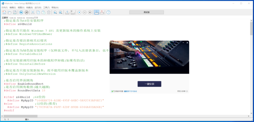The height and width of the screenshot is (122, 254).
Task: Click the vertical scrollbar up arrow
Action: (251, 21)
